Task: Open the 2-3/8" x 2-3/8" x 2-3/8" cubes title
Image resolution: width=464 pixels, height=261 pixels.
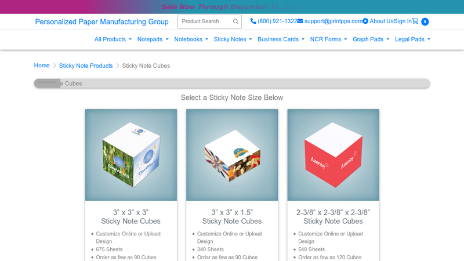Action: 333,216
